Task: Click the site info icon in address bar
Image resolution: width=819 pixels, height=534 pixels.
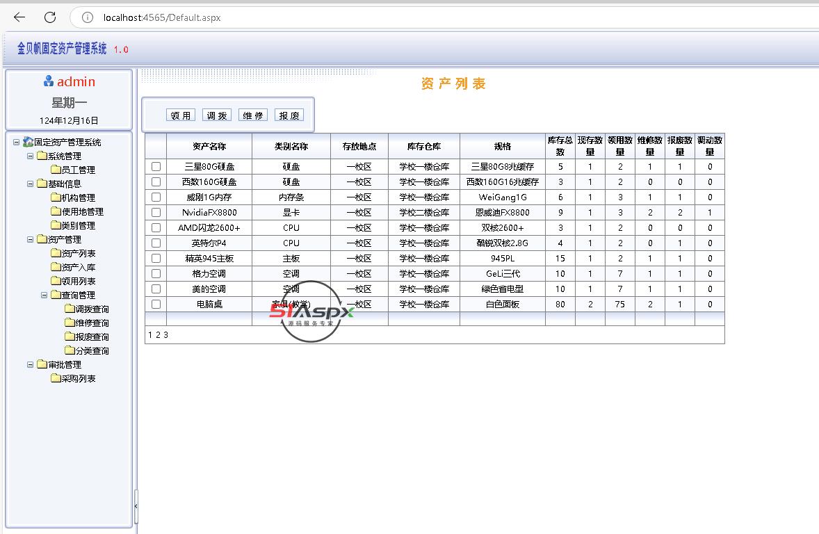Action: click(x=88, y=17)
